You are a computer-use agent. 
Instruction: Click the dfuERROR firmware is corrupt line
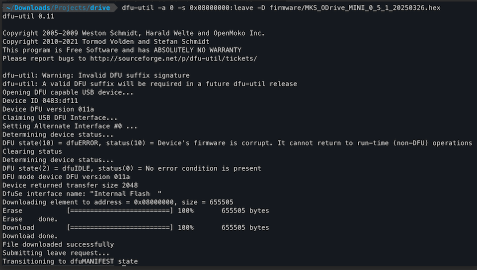[237, 143]
